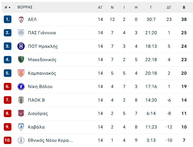Click the ΠΑΟΚ Β eagle crest
This screenshot has height=147, width=193.
pos(21,100)
